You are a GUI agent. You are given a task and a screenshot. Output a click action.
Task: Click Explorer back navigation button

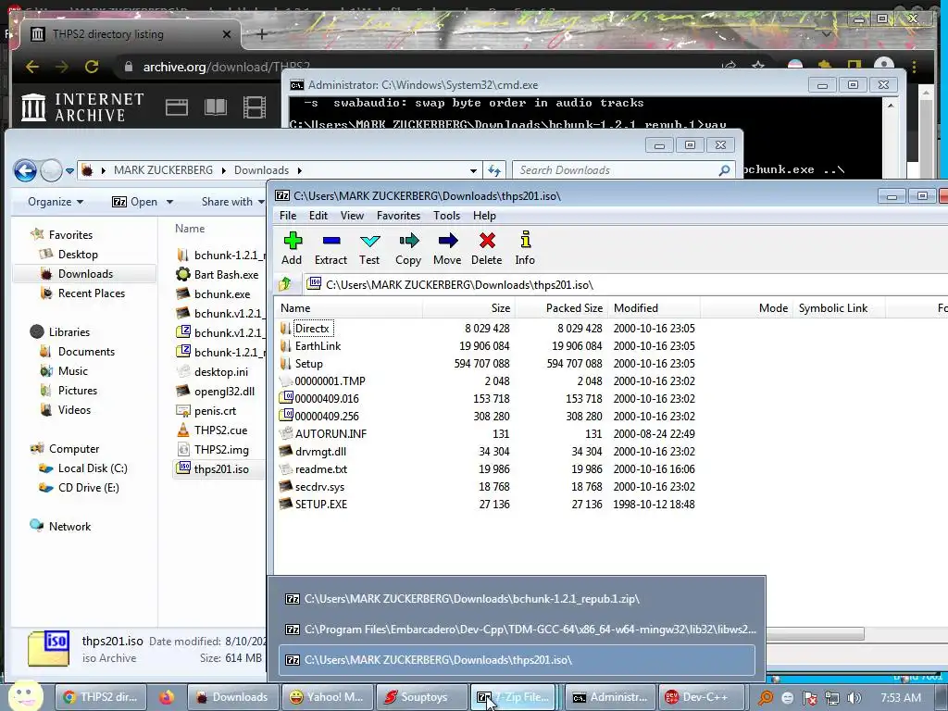(x=25, y=170)
